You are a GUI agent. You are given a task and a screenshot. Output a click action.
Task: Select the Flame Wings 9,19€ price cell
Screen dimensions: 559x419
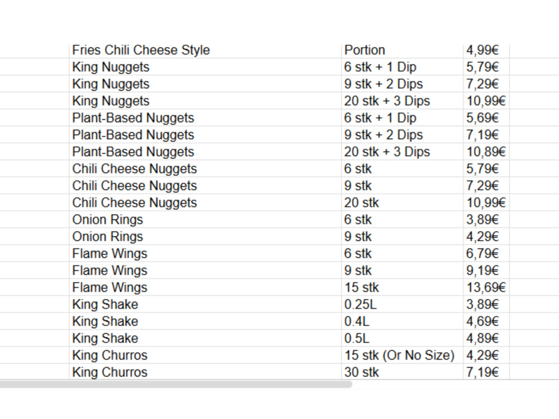pyautogui.click(x=486, y=270)
